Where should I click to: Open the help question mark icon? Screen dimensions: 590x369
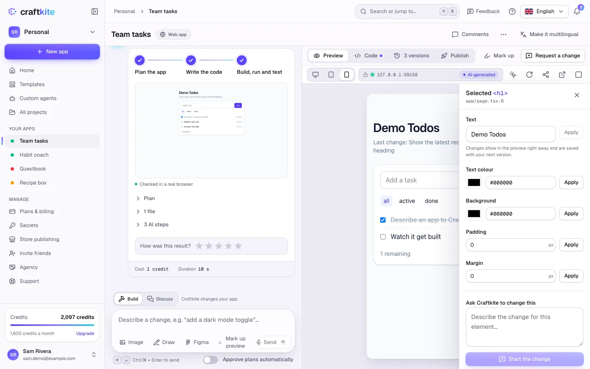click(x=512, y=11)
